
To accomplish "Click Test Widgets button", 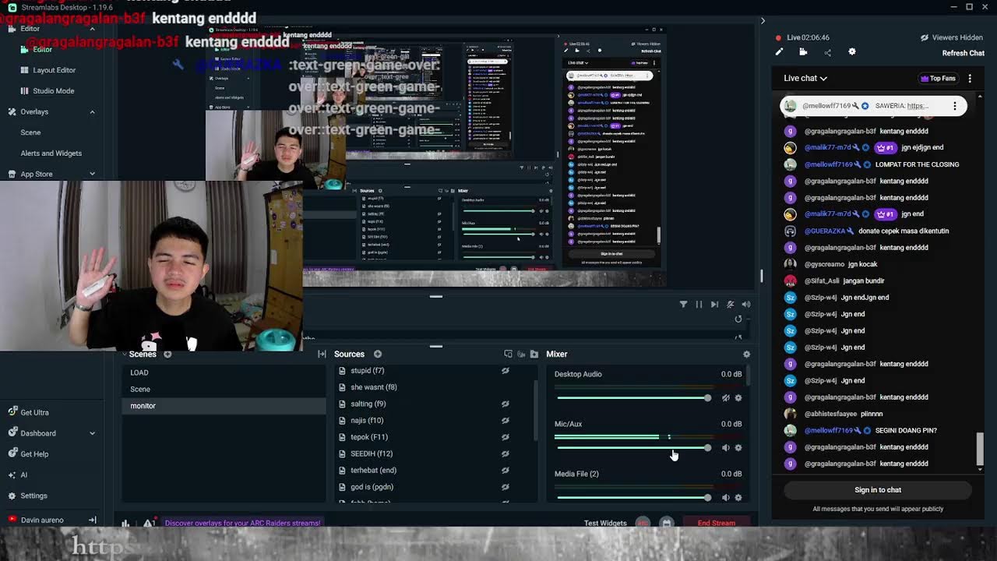I will point(605,524).
